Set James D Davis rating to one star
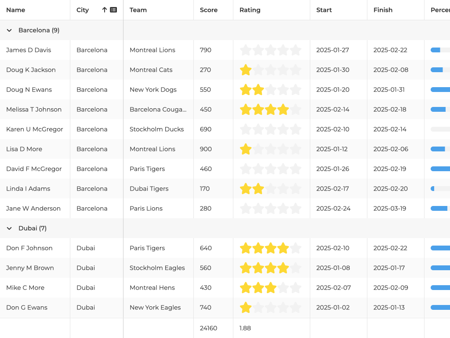The width and height of the screenshot is (450, 338). 246,50
